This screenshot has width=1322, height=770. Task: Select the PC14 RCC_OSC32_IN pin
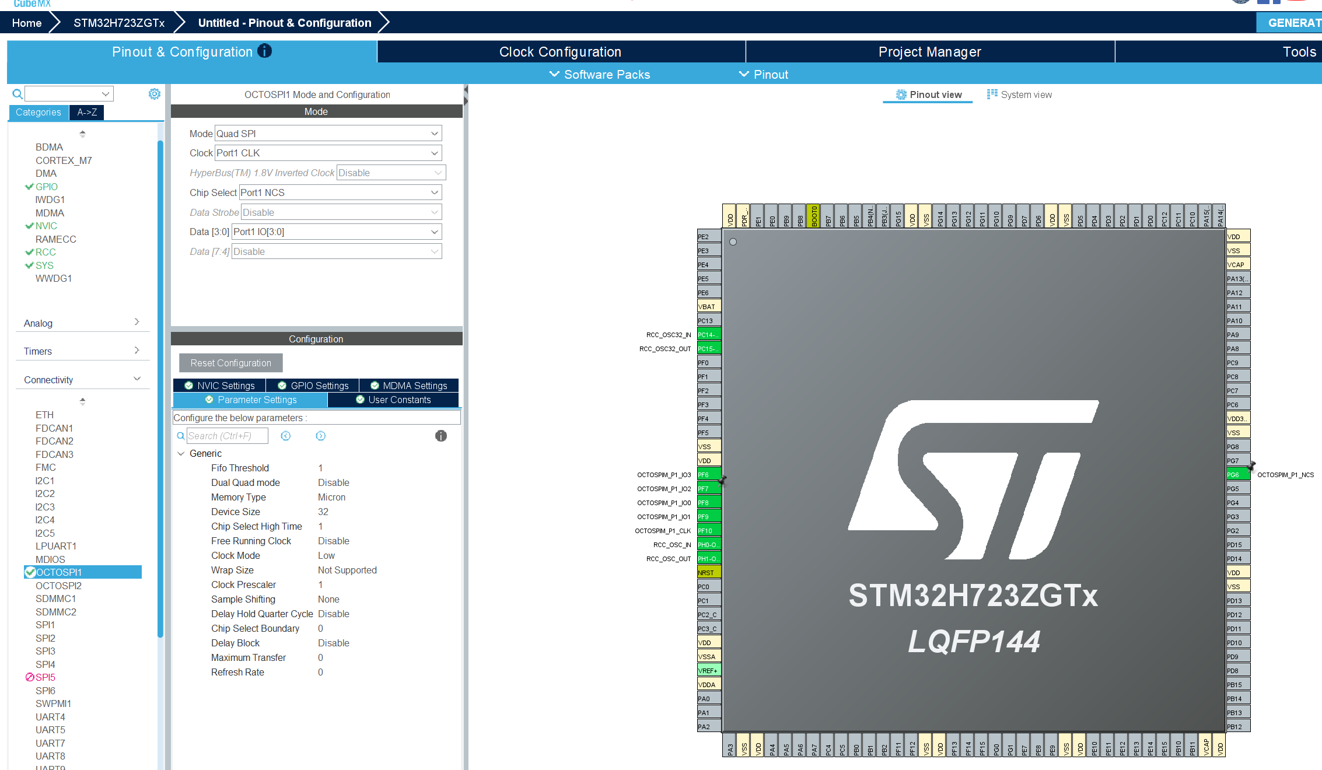[x=709, y=334]
